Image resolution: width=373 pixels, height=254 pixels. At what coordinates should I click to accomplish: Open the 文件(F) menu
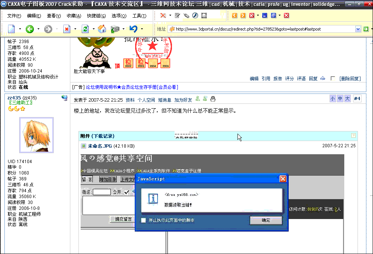14,16
